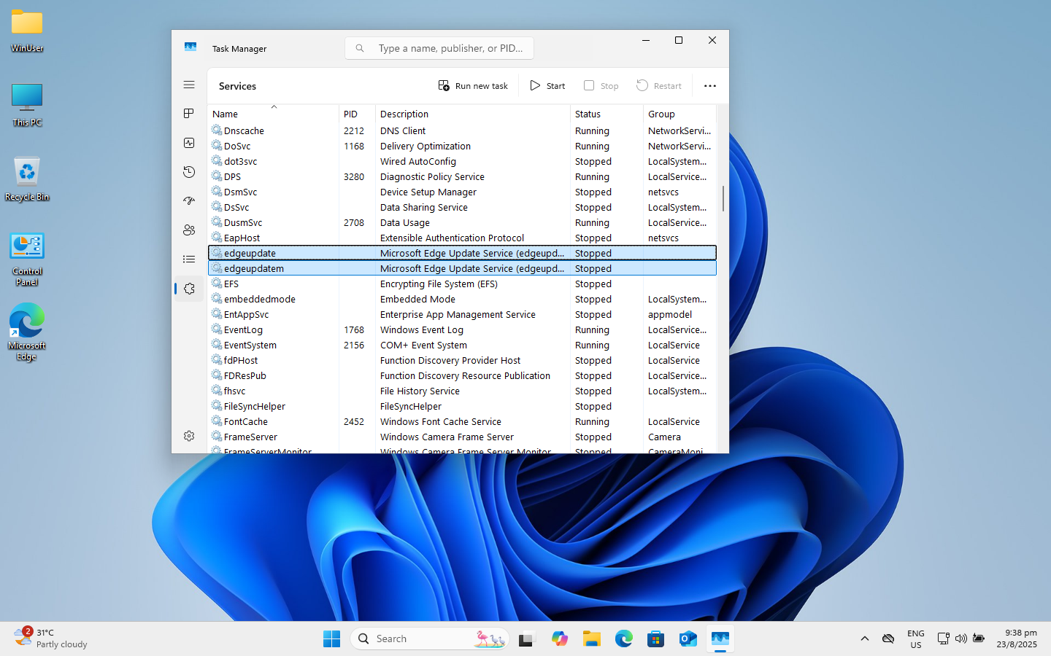Screen dimensions: 1051x656
Task: Open the volume control in system tray
Action: [x=961, y=639]
